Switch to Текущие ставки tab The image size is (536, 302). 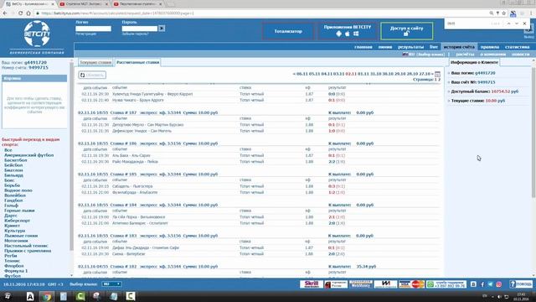click(95, 62)
